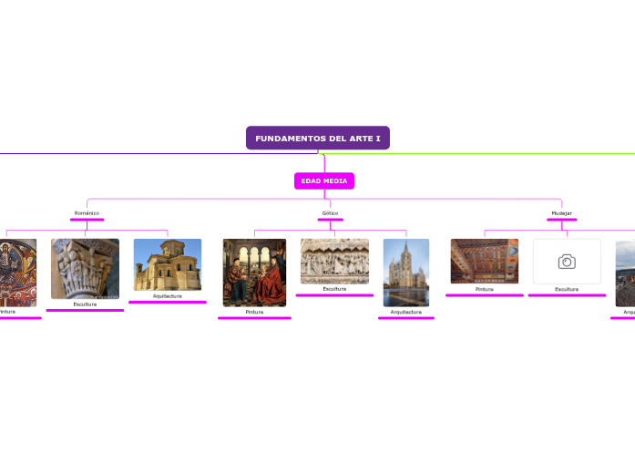This screenshot has height=474, width=635.
Task: Select the Arquitectura label under Gótico
Action: point(406,312)
